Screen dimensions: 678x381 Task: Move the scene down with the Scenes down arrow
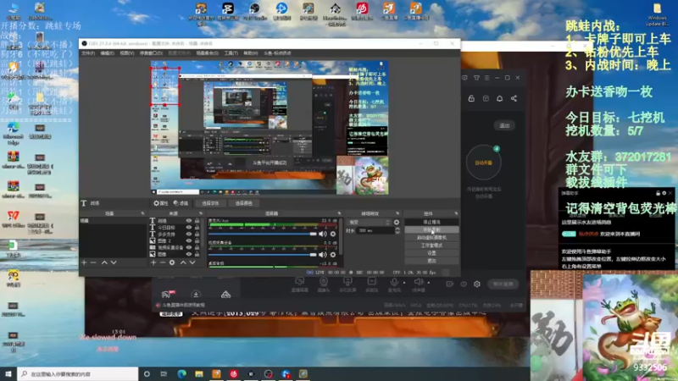pyautogui.click(x=114, y=262)
